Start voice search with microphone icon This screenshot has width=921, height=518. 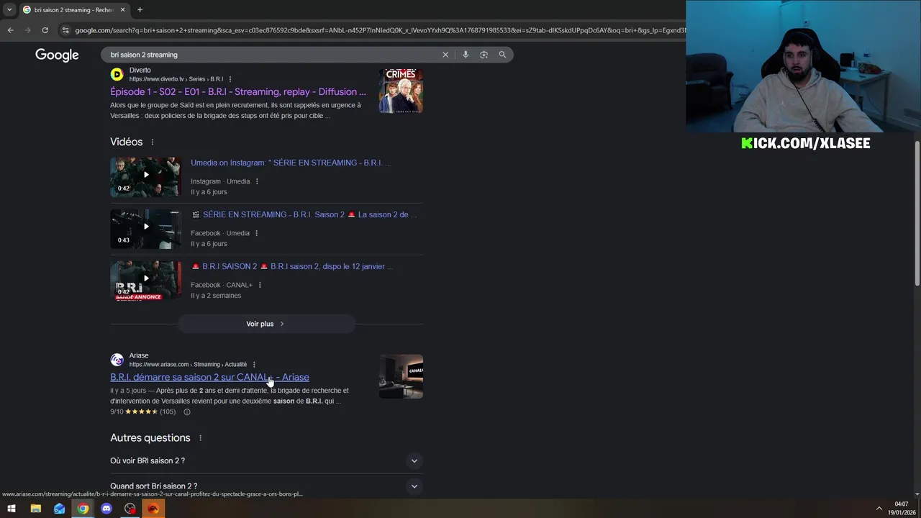pos(466,55)
